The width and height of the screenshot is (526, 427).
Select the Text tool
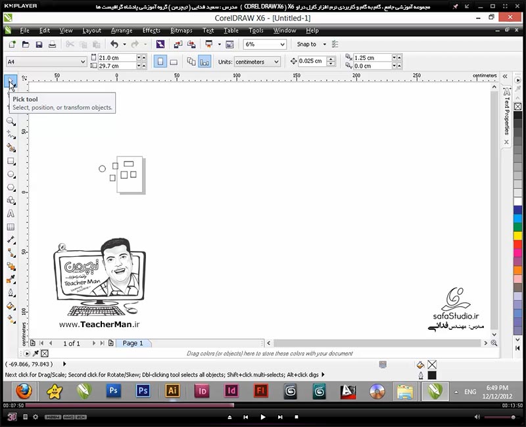coord(11,213)
